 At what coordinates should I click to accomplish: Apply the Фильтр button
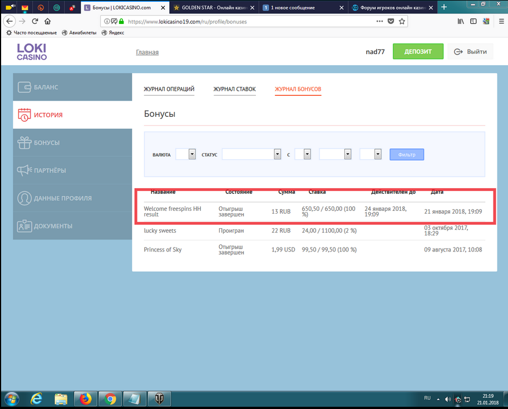(x=407, y=155)
